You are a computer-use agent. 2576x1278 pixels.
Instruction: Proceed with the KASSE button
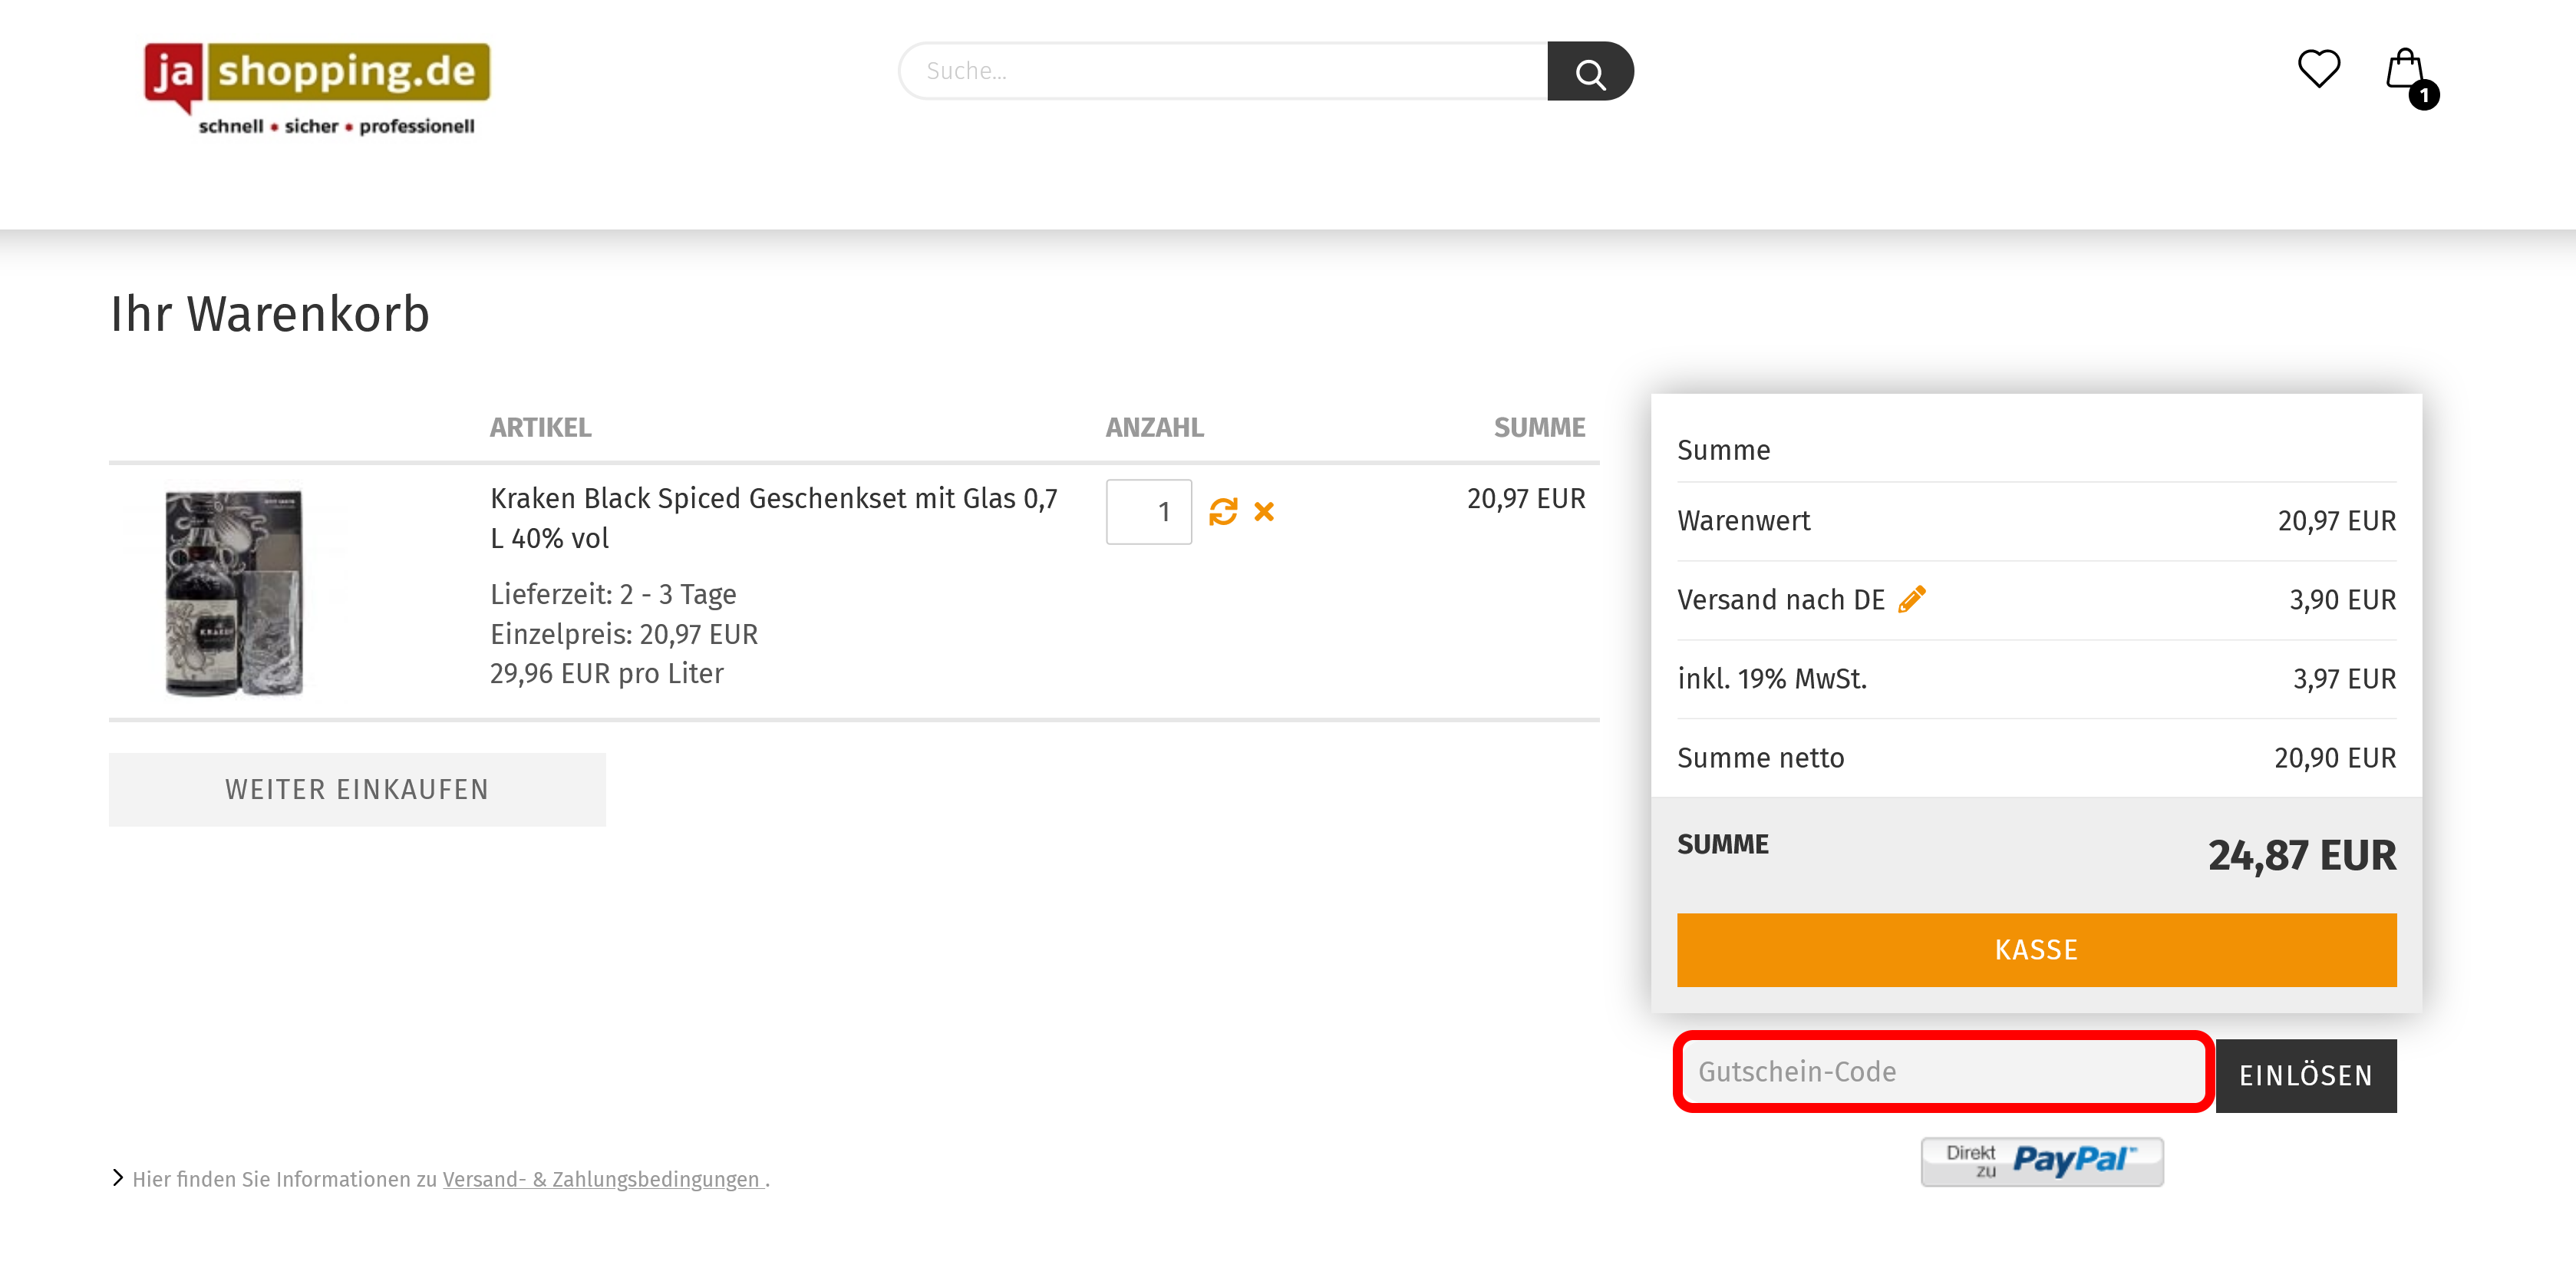tap(2036, 950)
